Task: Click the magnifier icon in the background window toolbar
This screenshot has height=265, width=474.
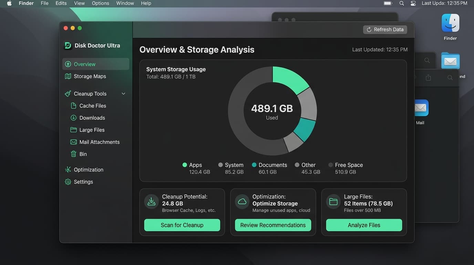Action: 450,78
